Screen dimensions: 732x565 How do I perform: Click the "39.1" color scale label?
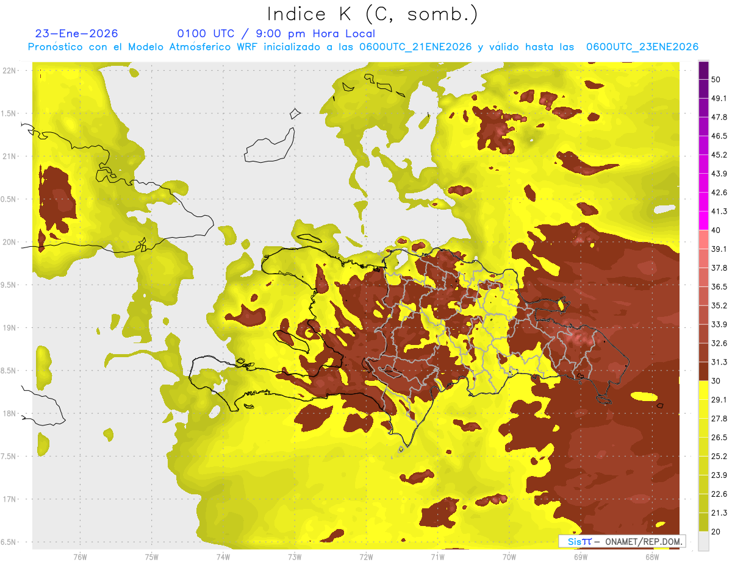pos(719,249)
